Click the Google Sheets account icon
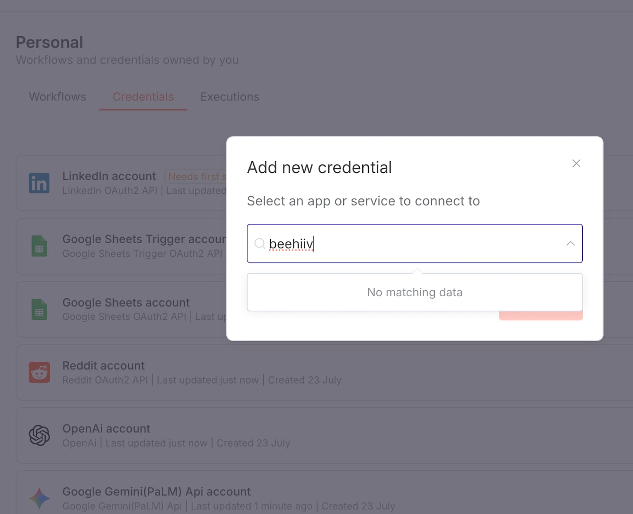Viewport: 633px width, 514px height. pyautogui.click(x=39, y=309)
